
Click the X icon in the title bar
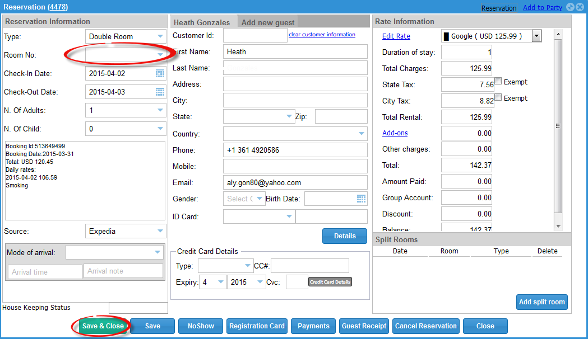pos(580,7)
